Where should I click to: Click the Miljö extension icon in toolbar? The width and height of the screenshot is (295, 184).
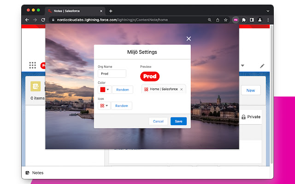pyautogui.click(x=235, y=20)
